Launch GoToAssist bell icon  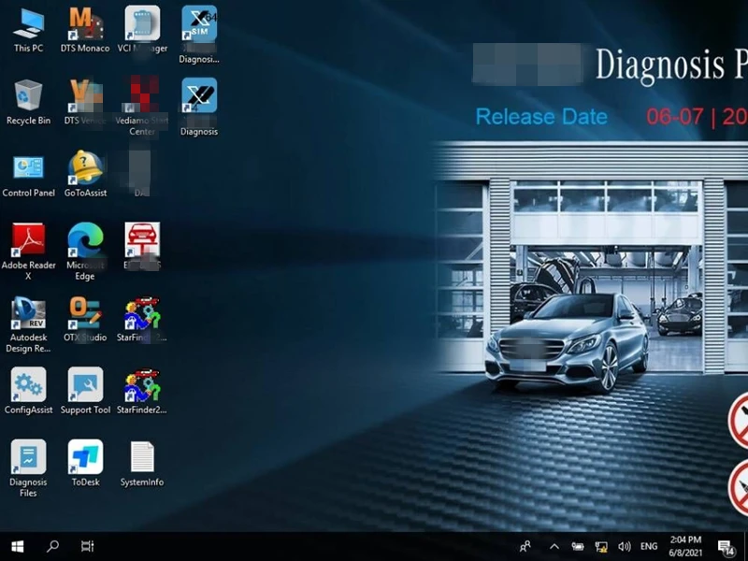[x=85, y=175]
